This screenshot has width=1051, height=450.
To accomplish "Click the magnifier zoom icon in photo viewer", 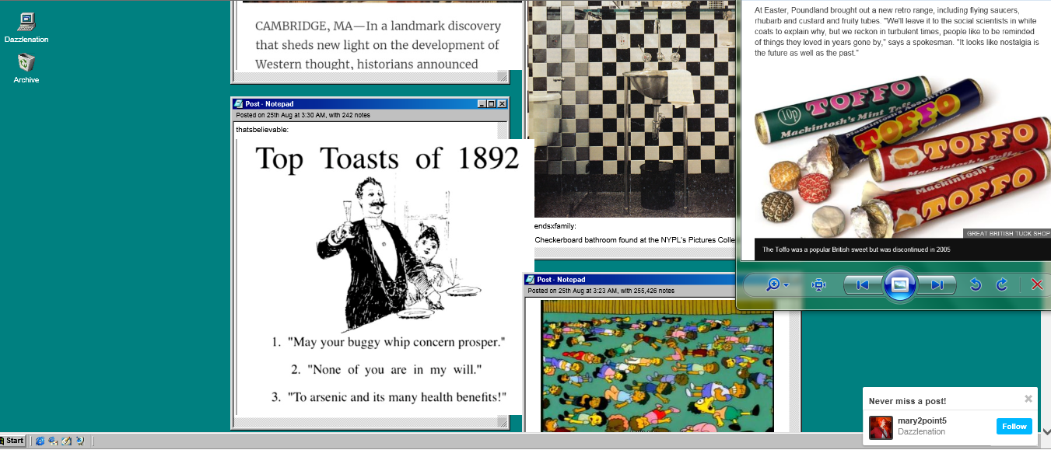I will (x=772, y=285).
